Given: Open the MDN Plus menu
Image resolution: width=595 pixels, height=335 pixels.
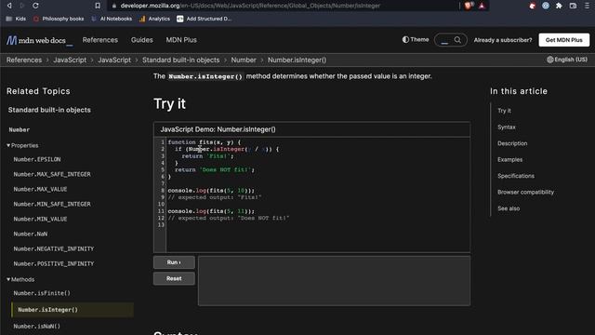Looking at the screenshot, I should (181, 40).
